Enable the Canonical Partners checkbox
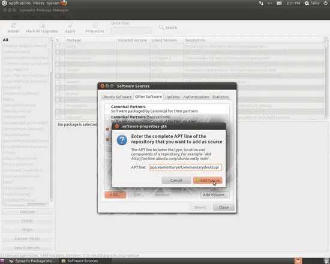 coord(107,109)
